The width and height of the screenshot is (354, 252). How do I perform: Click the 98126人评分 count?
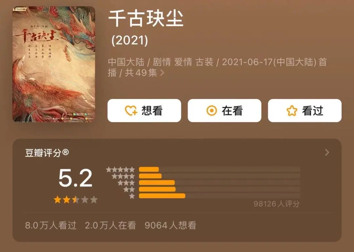tap(277, 204)
